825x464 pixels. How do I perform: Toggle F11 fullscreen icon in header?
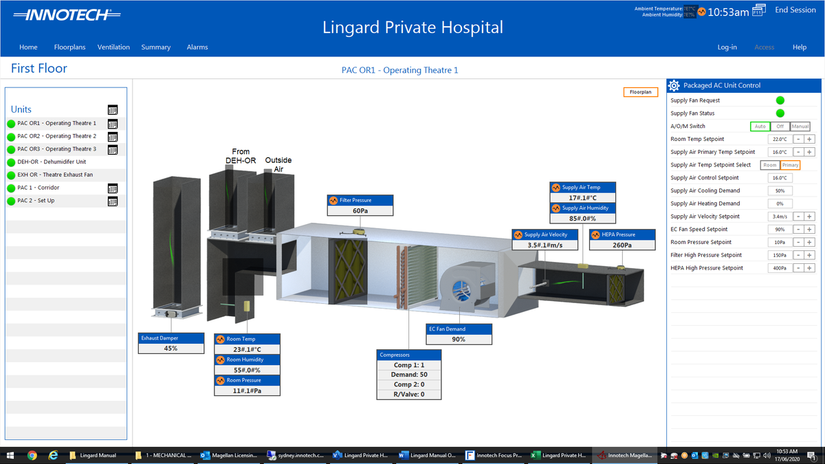pyautogui.click(x=758, y=11)
